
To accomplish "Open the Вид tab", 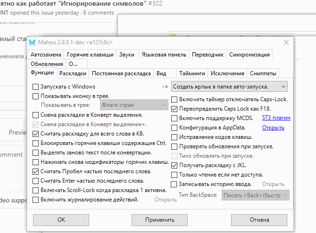I will 165,73.
